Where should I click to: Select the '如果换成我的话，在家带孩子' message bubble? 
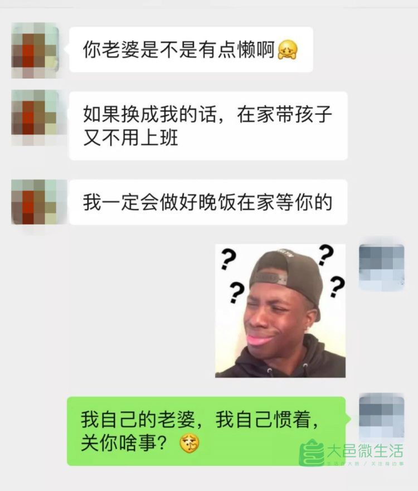pos(208,126)
